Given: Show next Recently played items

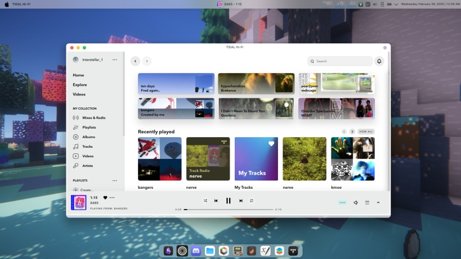Looking at the screenshot, I should click(352, 131).
